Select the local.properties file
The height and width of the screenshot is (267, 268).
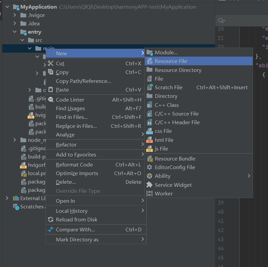[x=33, y=173]
